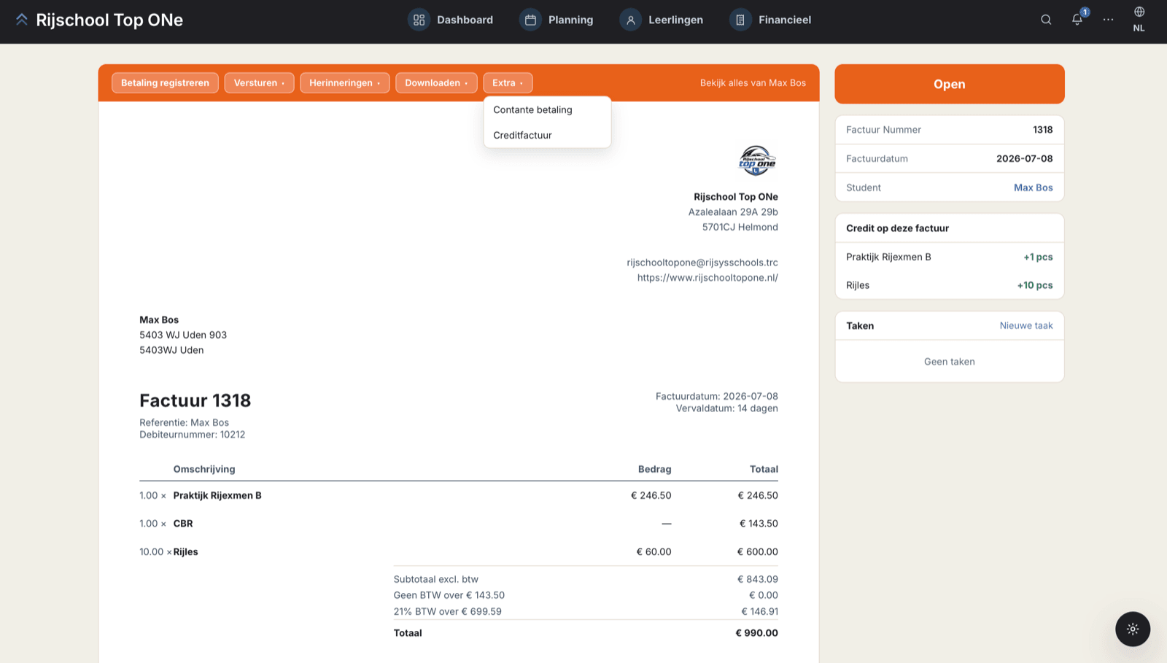Click the Geen BTW amount € 0.00
The image size is (1167, 663).
tap(763, 595)
